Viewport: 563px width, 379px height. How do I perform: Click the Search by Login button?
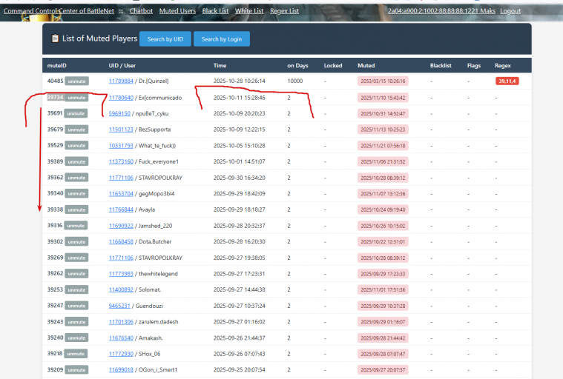tap(222, 39)
